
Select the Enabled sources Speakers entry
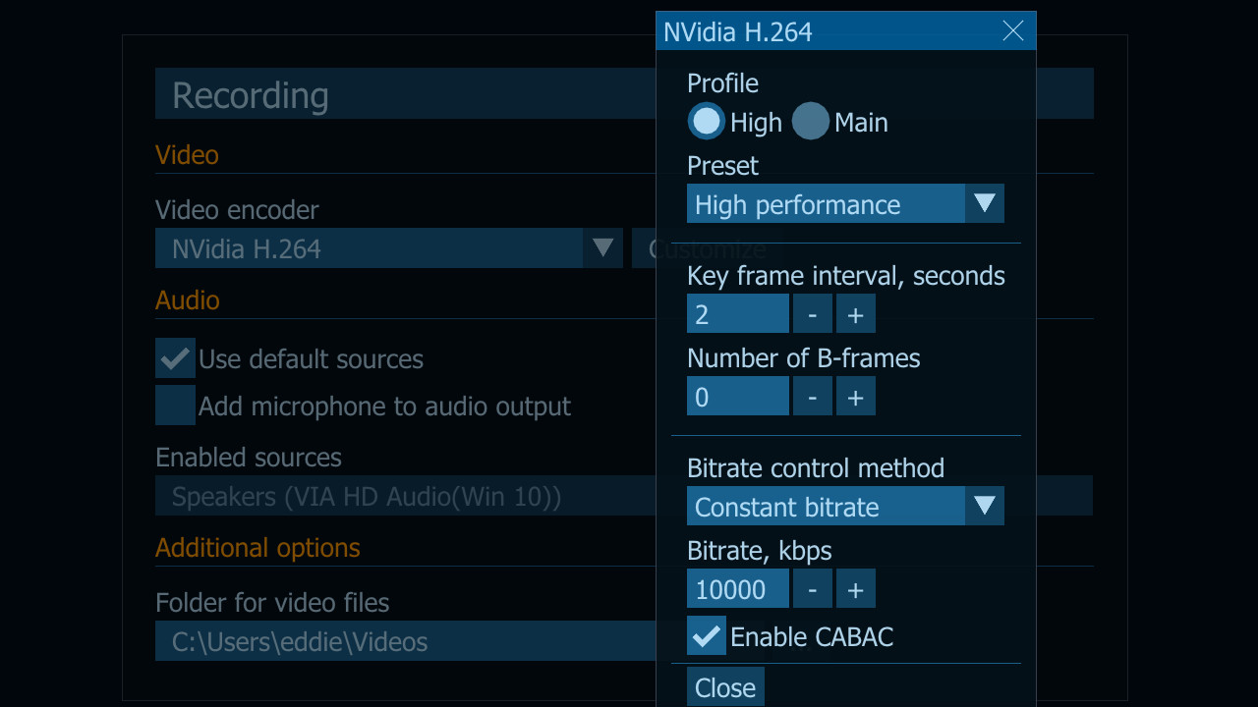[x=393, y=496]
